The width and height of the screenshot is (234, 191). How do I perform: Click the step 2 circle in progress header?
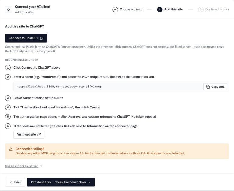point(160,9)
